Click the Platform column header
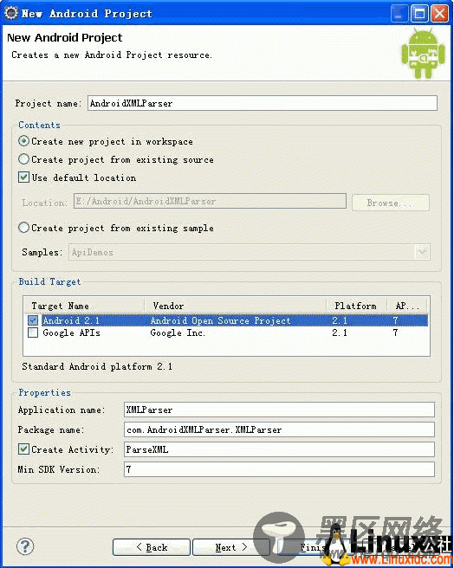The height and width of the screenshot is (568, 454). [x=357, y=306]
